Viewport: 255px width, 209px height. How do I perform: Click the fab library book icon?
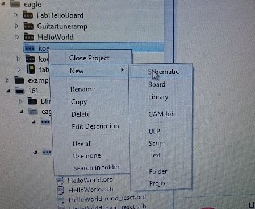click(31, 69)
